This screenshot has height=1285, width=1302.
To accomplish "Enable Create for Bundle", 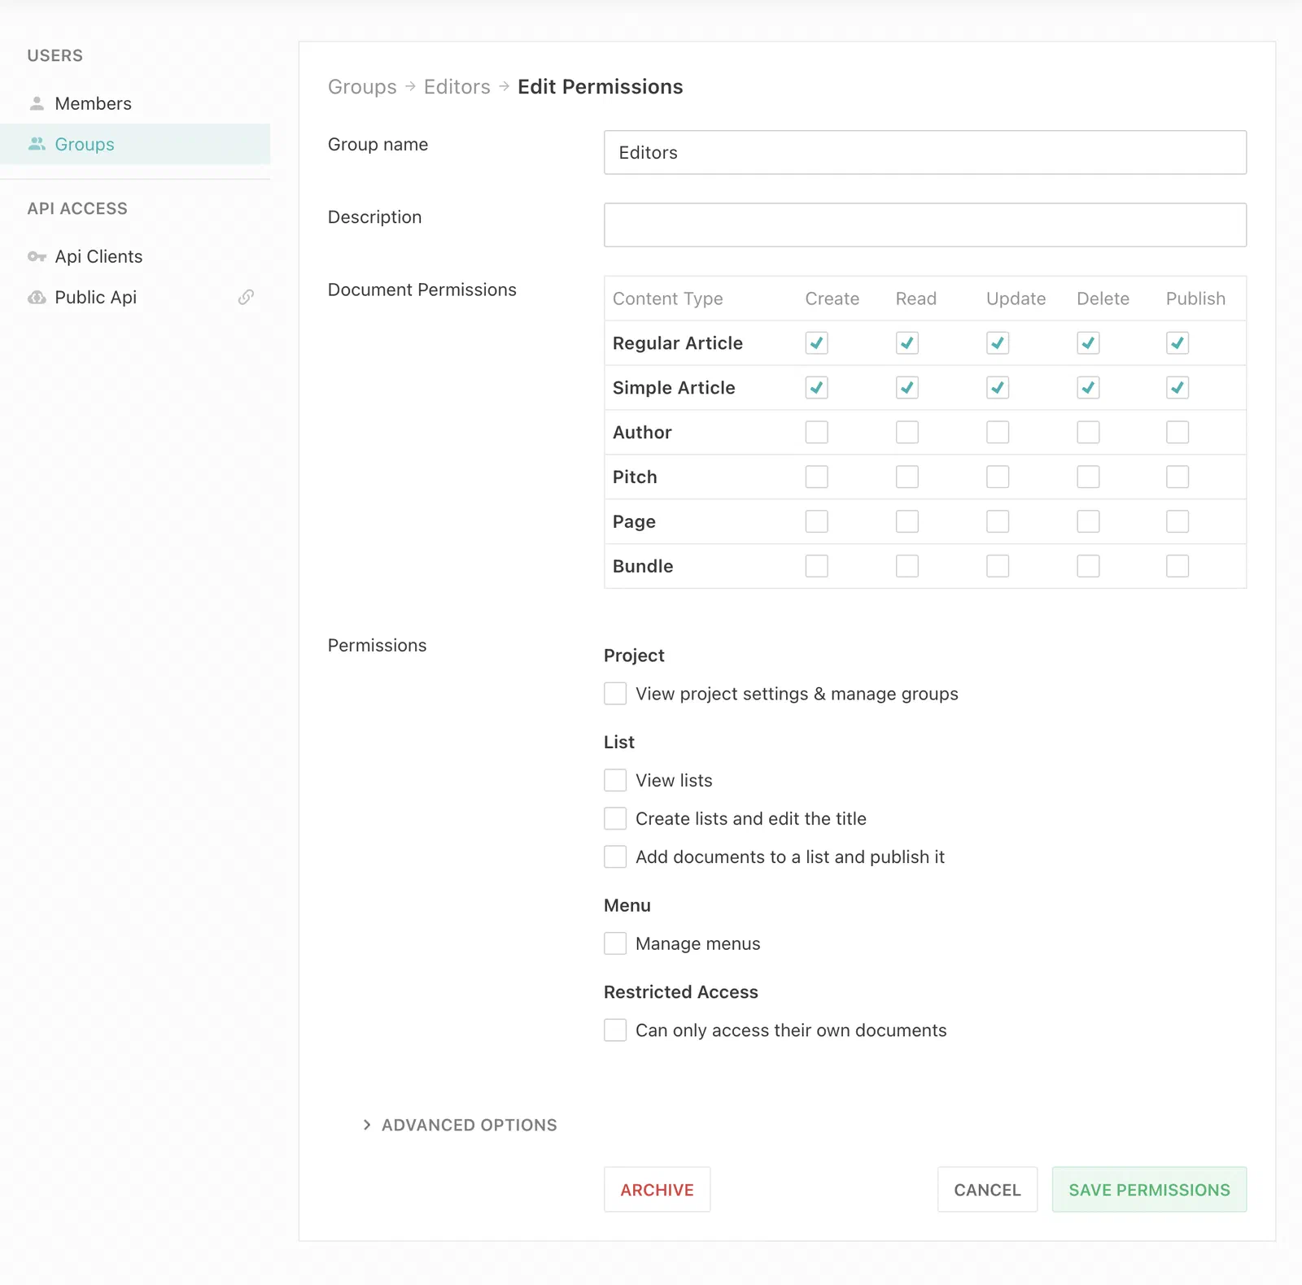I will (x=816, y=566).
